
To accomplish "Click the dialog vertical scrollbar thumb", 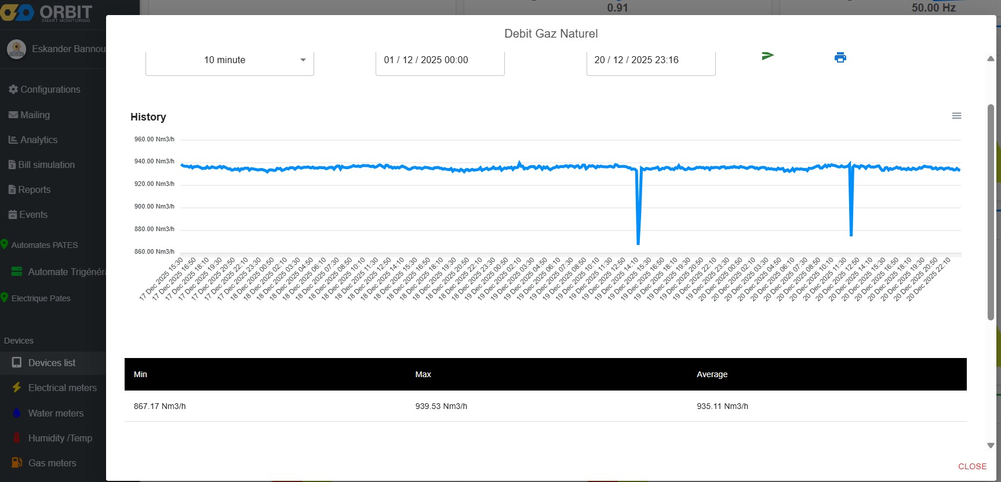I will click(x=991, y=211).
